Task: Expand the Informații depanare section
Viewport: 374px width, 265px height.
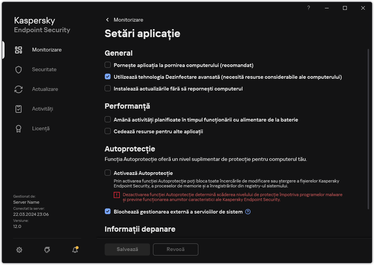Action: click(140, 229)
